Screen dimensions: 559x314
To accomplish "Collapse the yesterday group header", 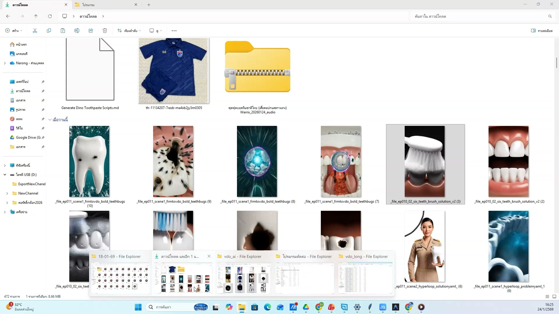I will [50, 120].
